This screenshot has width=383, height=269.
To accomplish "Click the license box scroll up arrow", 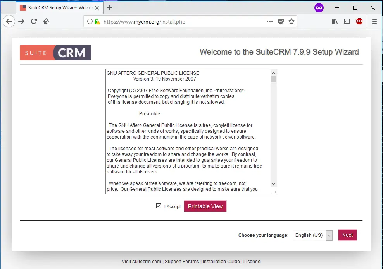I will click(274, 73).
